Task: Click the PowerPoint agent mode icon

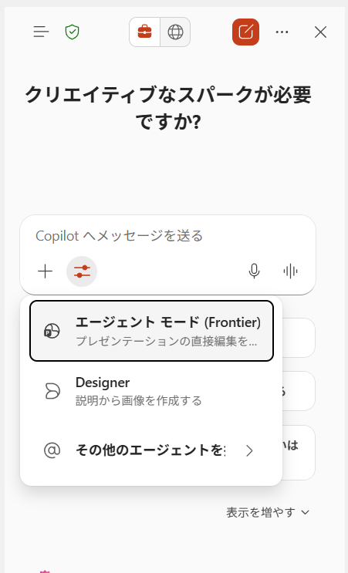Action: click(x=52, y=332)
